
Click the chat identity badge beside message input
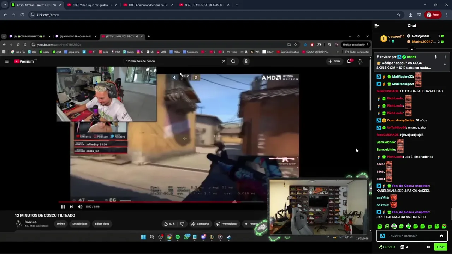click(382, 236)
